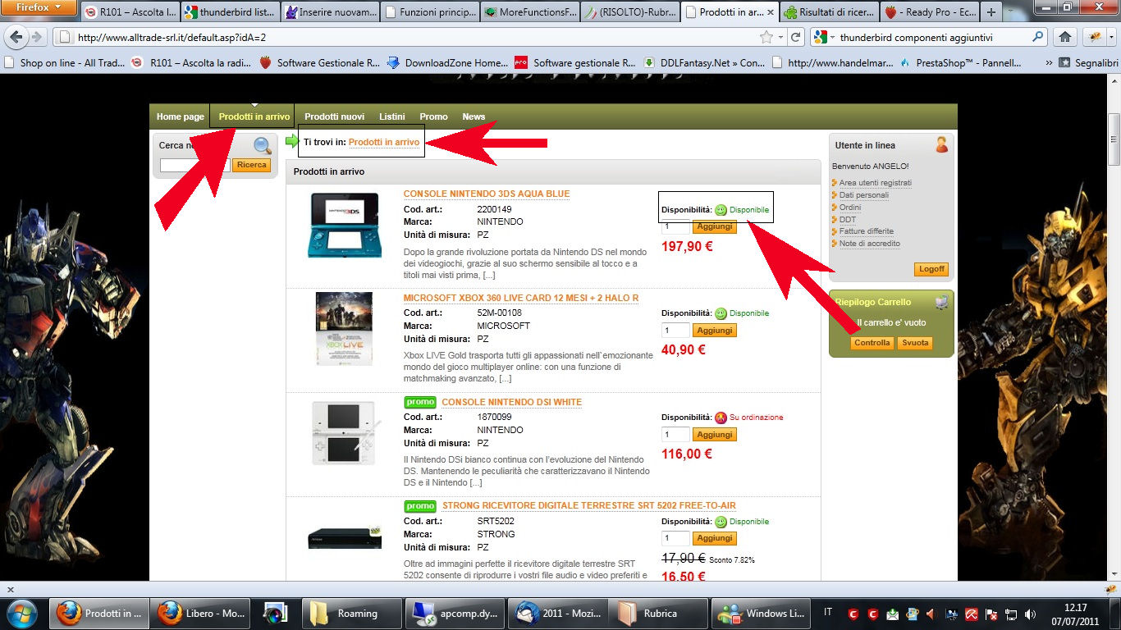Click the Svuota cart button
1121x630 pixels.
click(914, 343)
